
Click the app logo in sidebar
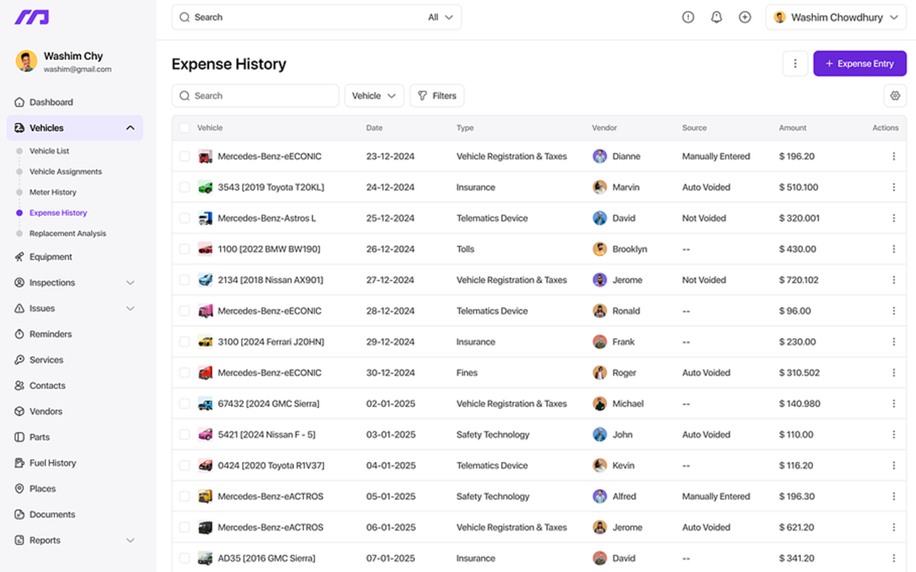[x=31, y=17]
